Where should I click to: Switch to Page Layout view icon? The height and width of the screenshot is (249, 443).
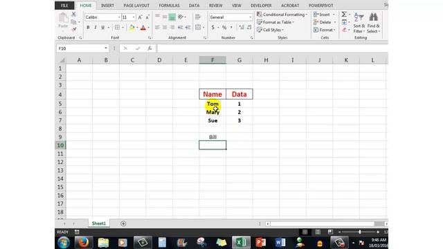click(x=318, y=232)
